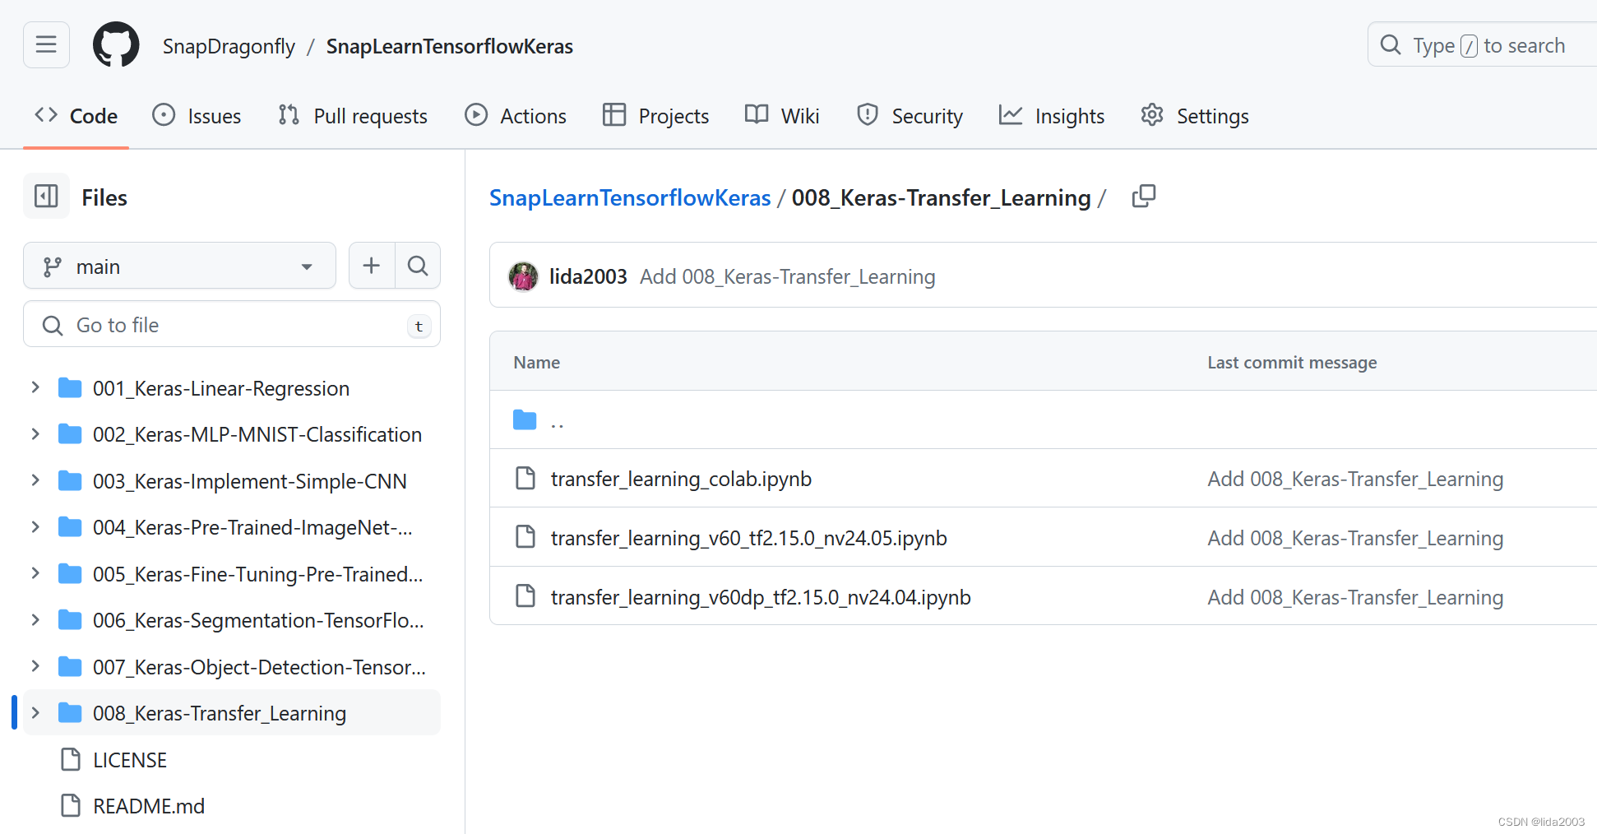The height and width of the screenshot is (834, 1597).
Task: Open commit message for transfer_learning_v60dp row
Action: (x=1355, y=597)
